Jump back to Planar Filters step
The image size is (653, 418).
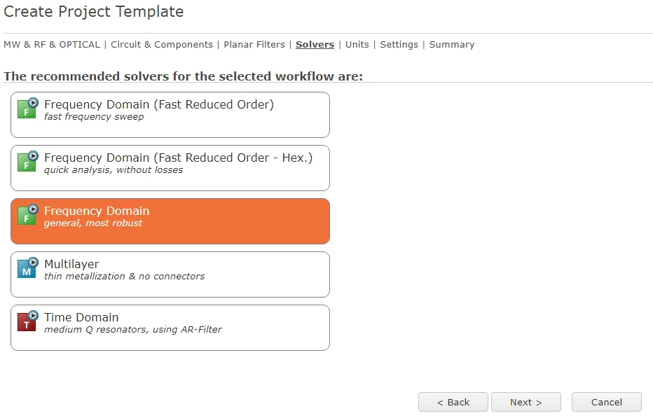click(x=254, y=45)
